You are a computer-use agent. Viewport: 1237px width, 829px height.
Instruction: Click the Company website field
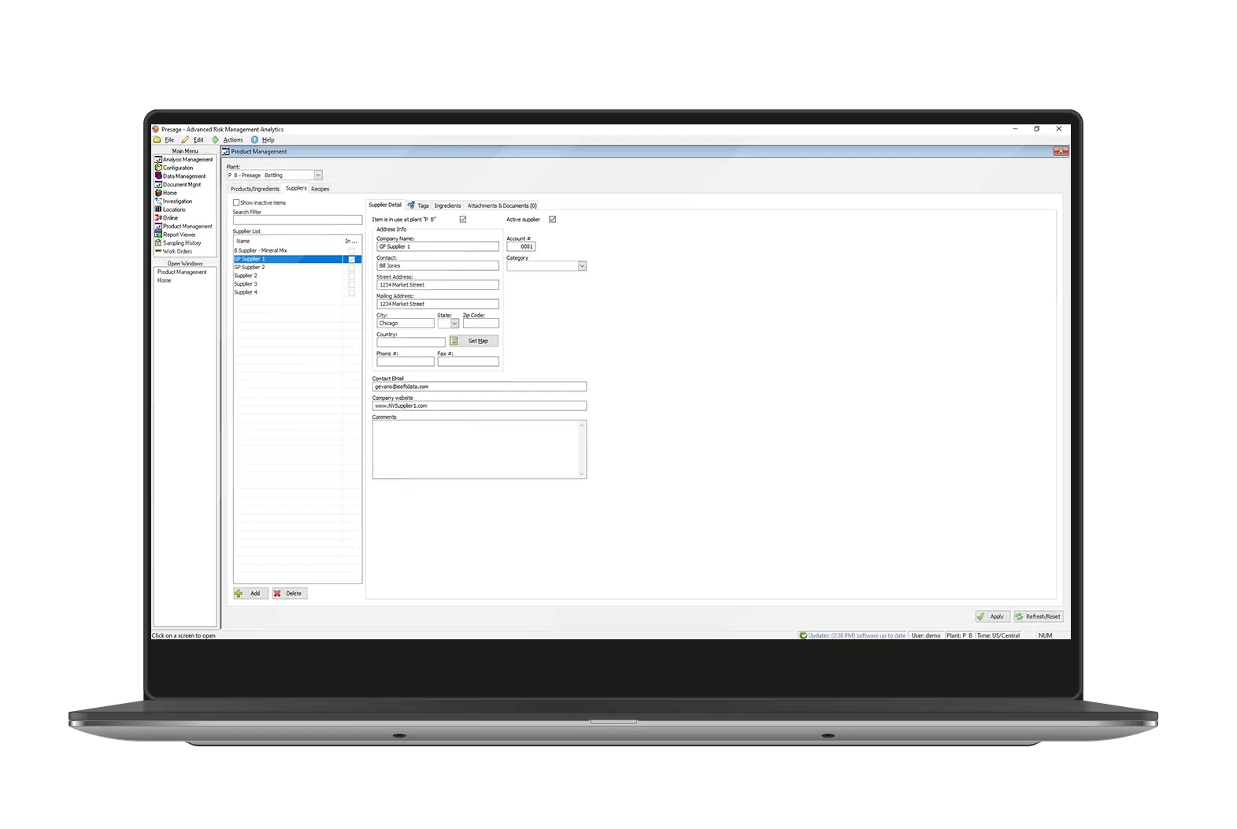point(480,406)
